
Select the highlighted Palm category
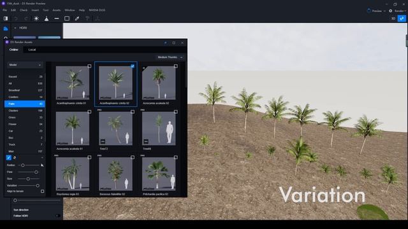point(25,104)
